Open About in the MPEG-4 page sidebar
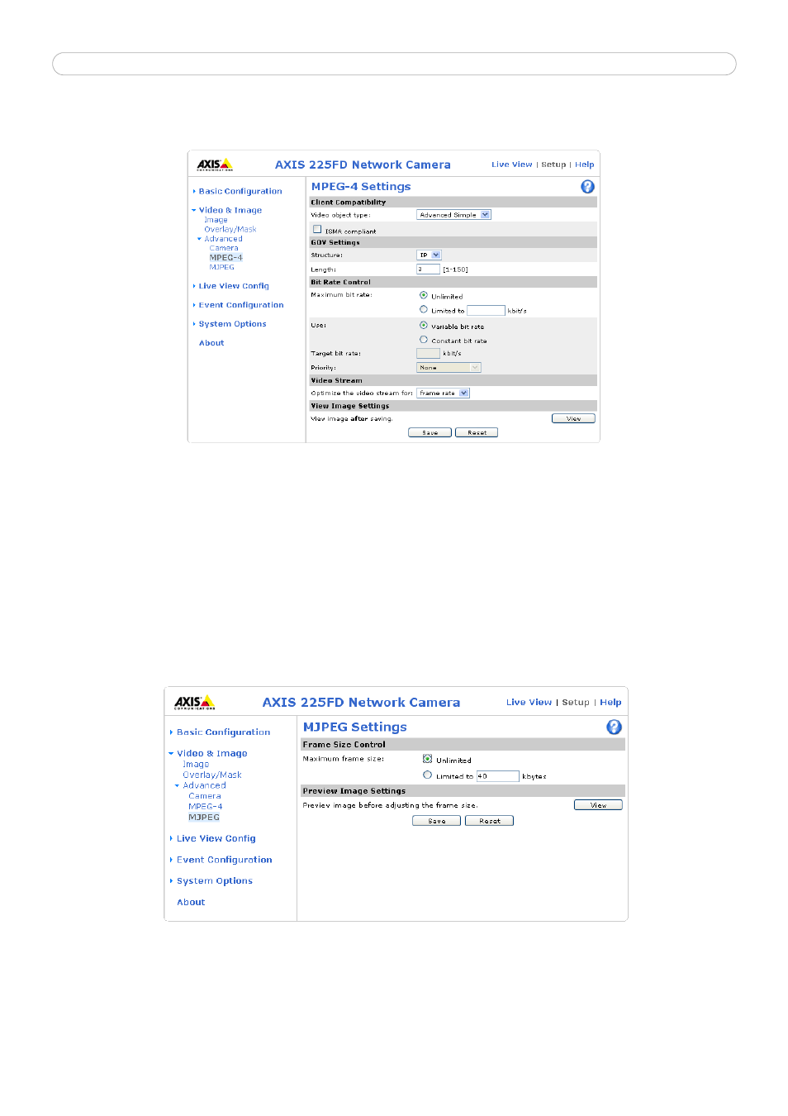 pyautogui.click(x=211, y=344)
